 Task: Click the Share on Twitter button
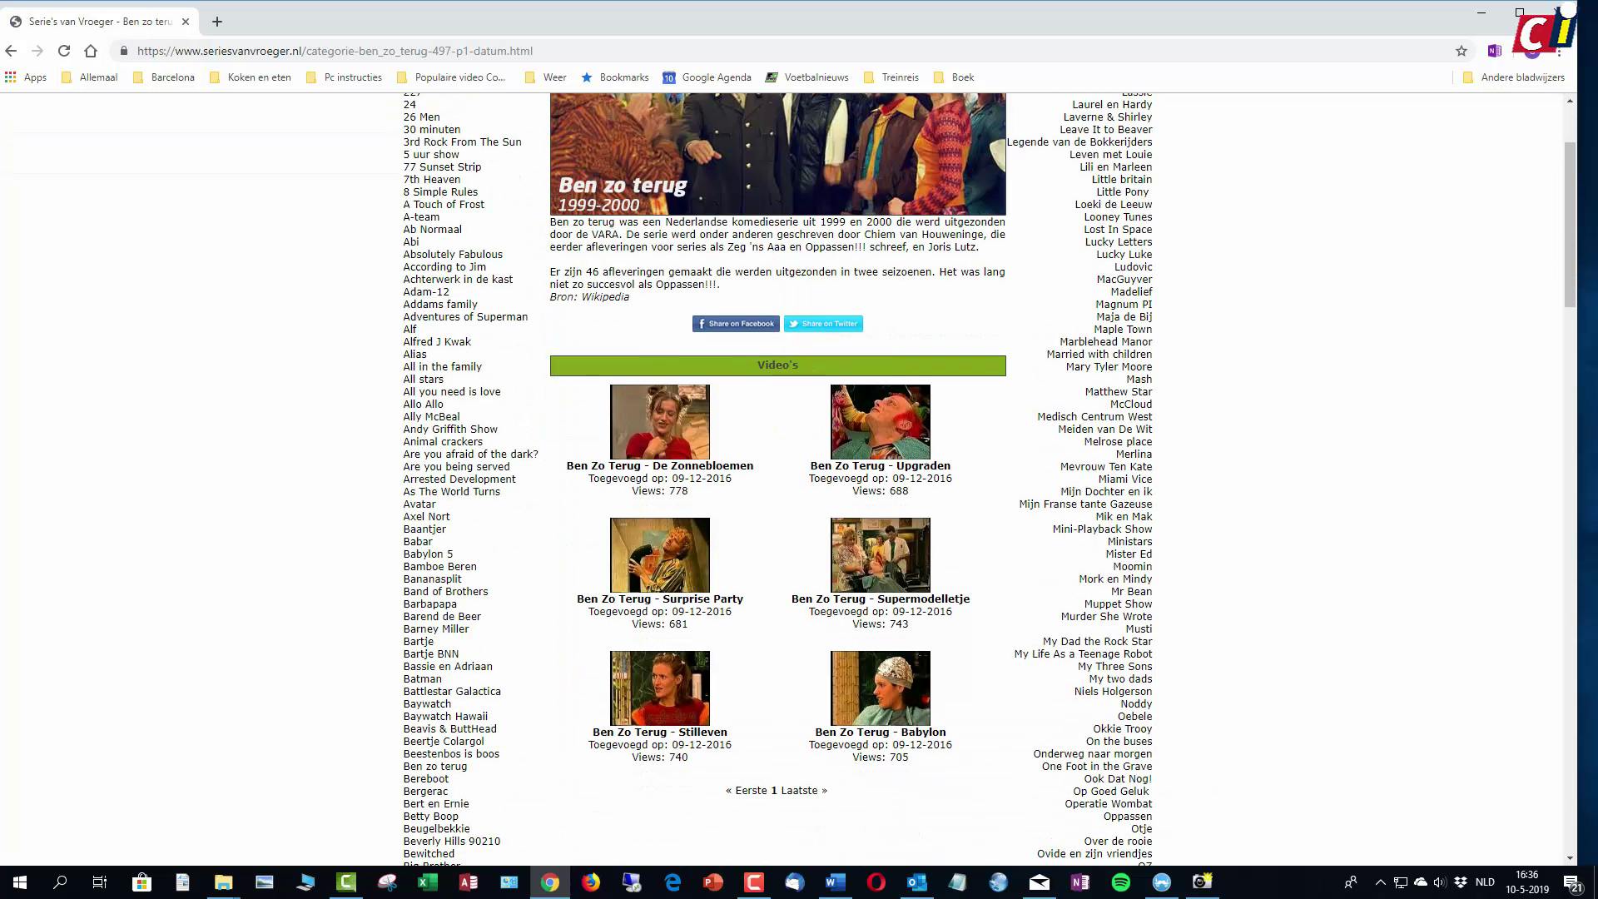tap(824, 324)
